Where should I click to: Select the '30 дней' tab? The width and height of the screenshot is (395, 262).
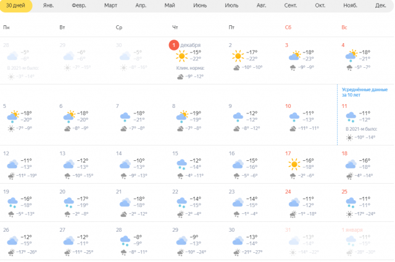coord(15,6)
